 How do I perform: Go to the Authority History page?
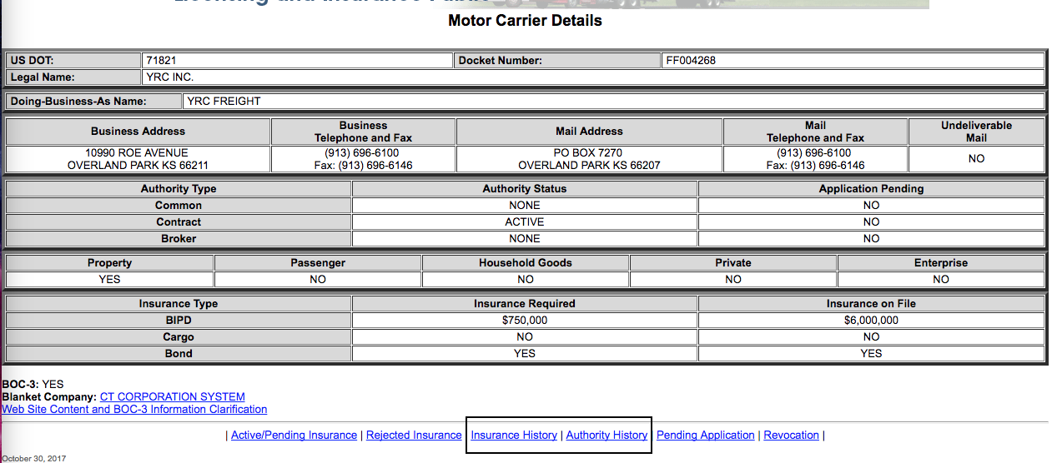coord(607,436)
